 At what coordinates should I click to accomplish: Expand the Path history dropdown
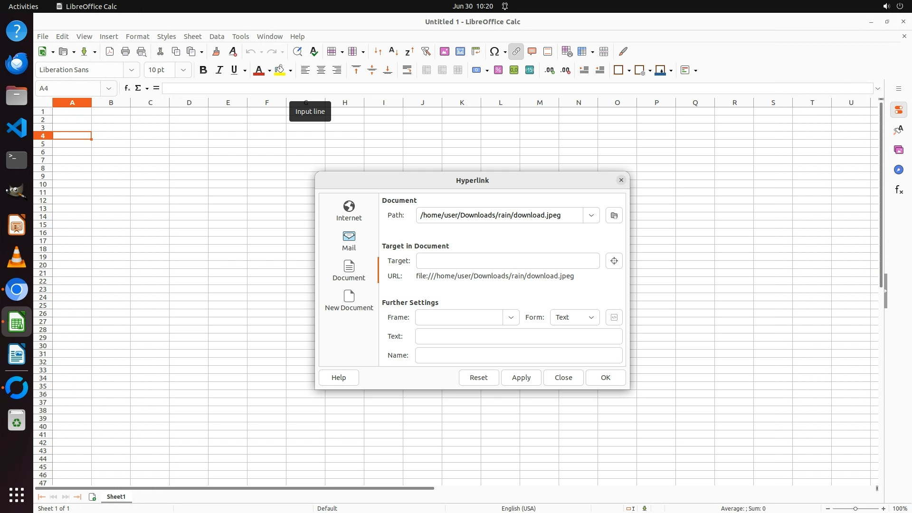pos(591,215)
